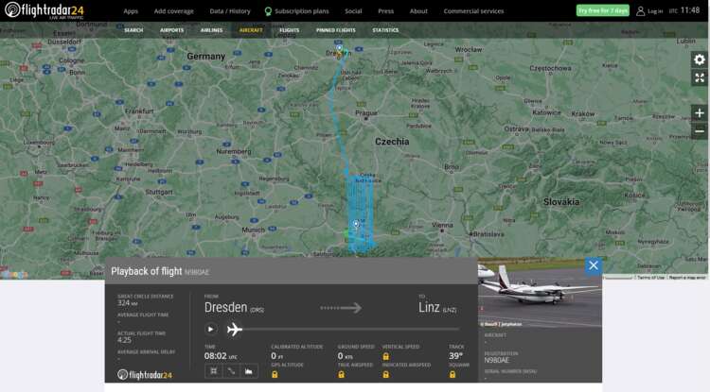Click the track value 39°
Image resolution: width=710 pixels, height=392 pixels.
(455, 356)
